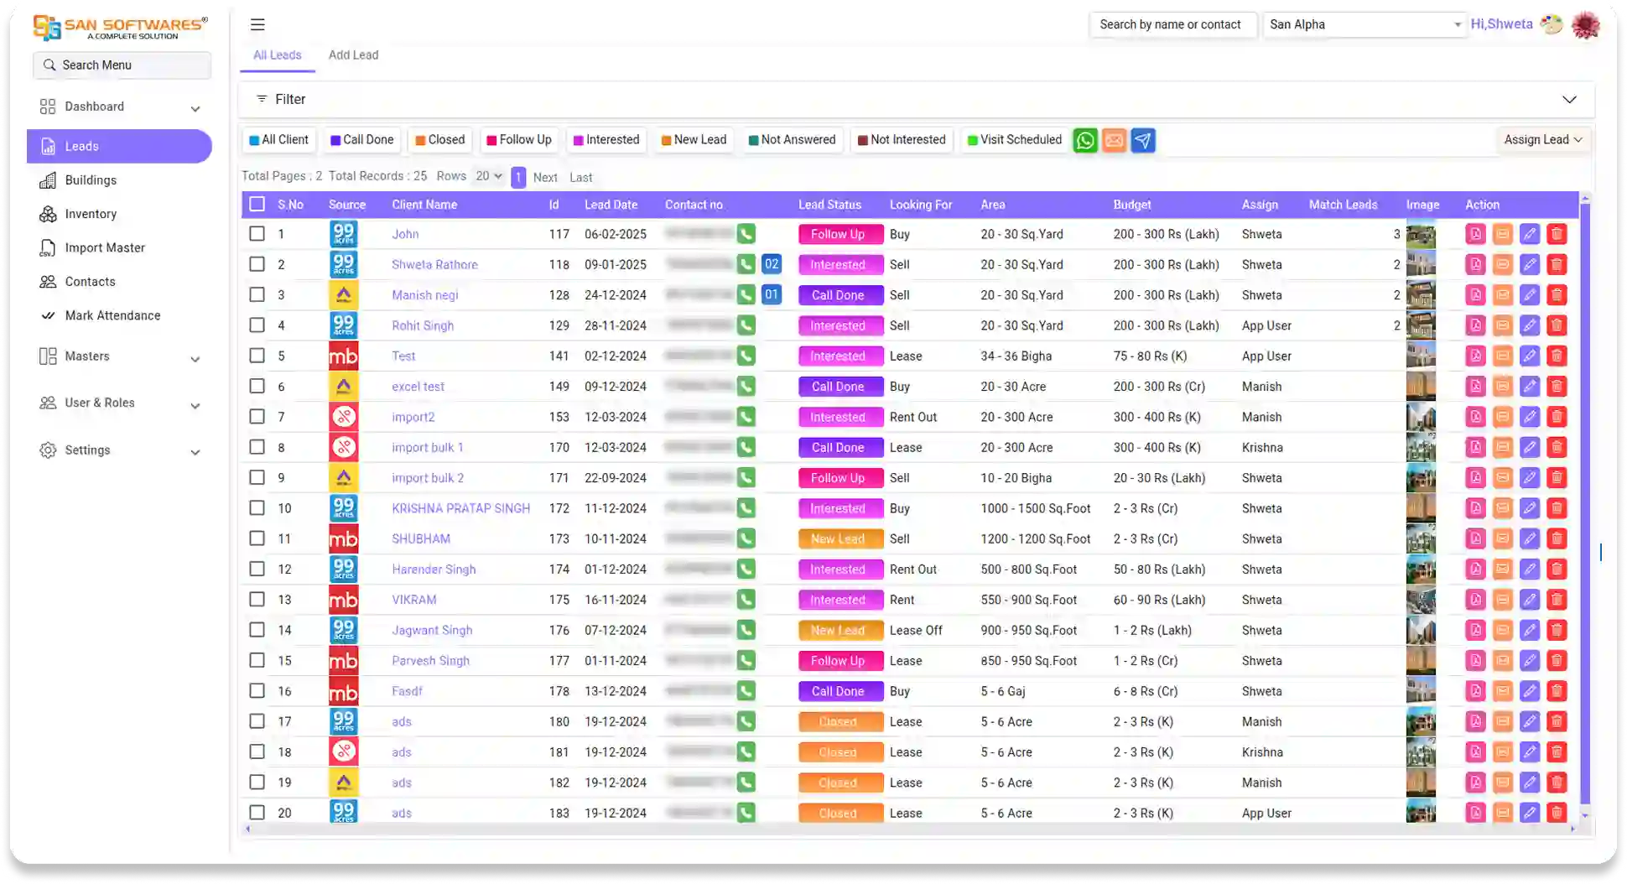Click the PDF export icon for Shweta Rathore's lead
1627x884 pixels.
1475,264
